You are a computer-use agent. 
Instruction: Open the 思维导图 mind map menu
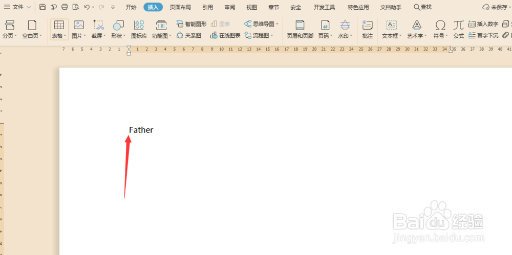[x=261, y=24]
